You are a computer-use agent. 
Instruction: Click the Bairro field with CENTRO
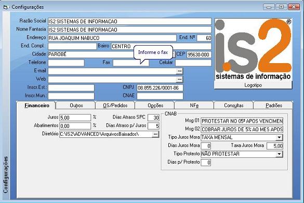[161, 46]
